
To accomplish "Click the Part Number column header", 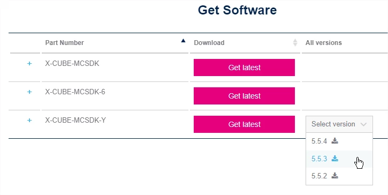I will [65, 43].
